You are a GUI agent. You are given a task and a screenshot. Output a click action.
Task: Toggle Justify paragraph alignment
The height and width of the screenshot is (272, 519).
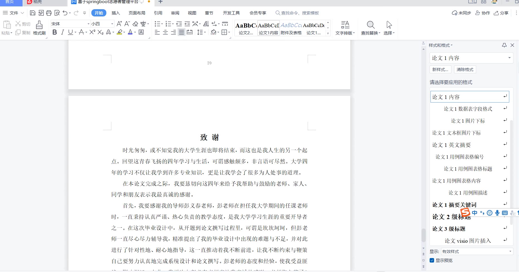click(x=182, y=32)
